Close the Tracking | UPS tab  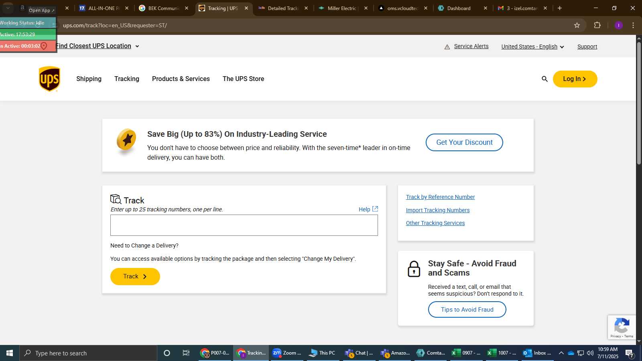click(246, 8)
